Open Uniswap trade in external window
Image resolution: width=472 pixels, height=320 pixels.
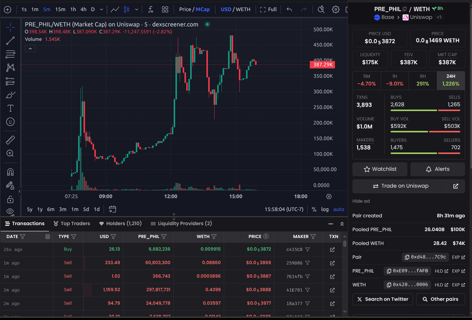click(x=456, y=186)
